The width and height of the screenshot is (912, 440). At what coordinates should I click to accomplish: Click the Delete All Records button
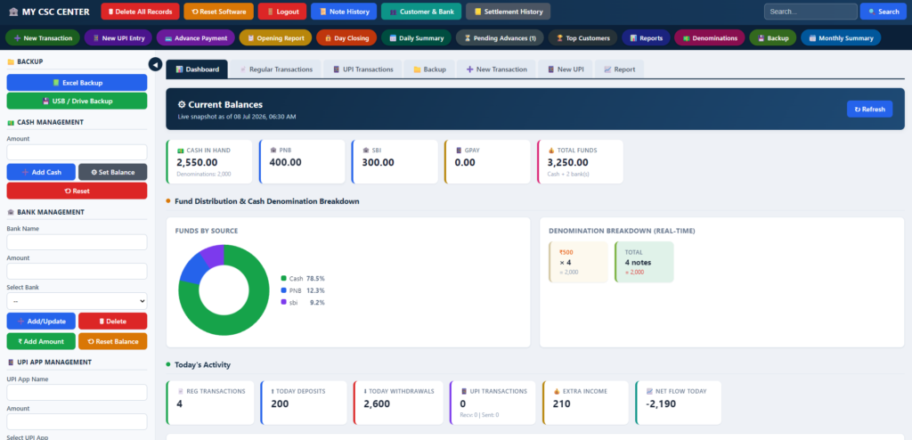(x=140, y=12)
